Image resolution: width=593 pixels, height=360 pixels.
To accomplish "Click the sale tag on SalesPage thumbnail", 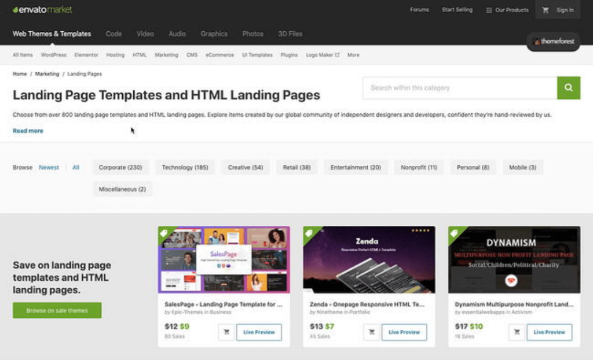I will pyautogui.click(x=164, y=233).
